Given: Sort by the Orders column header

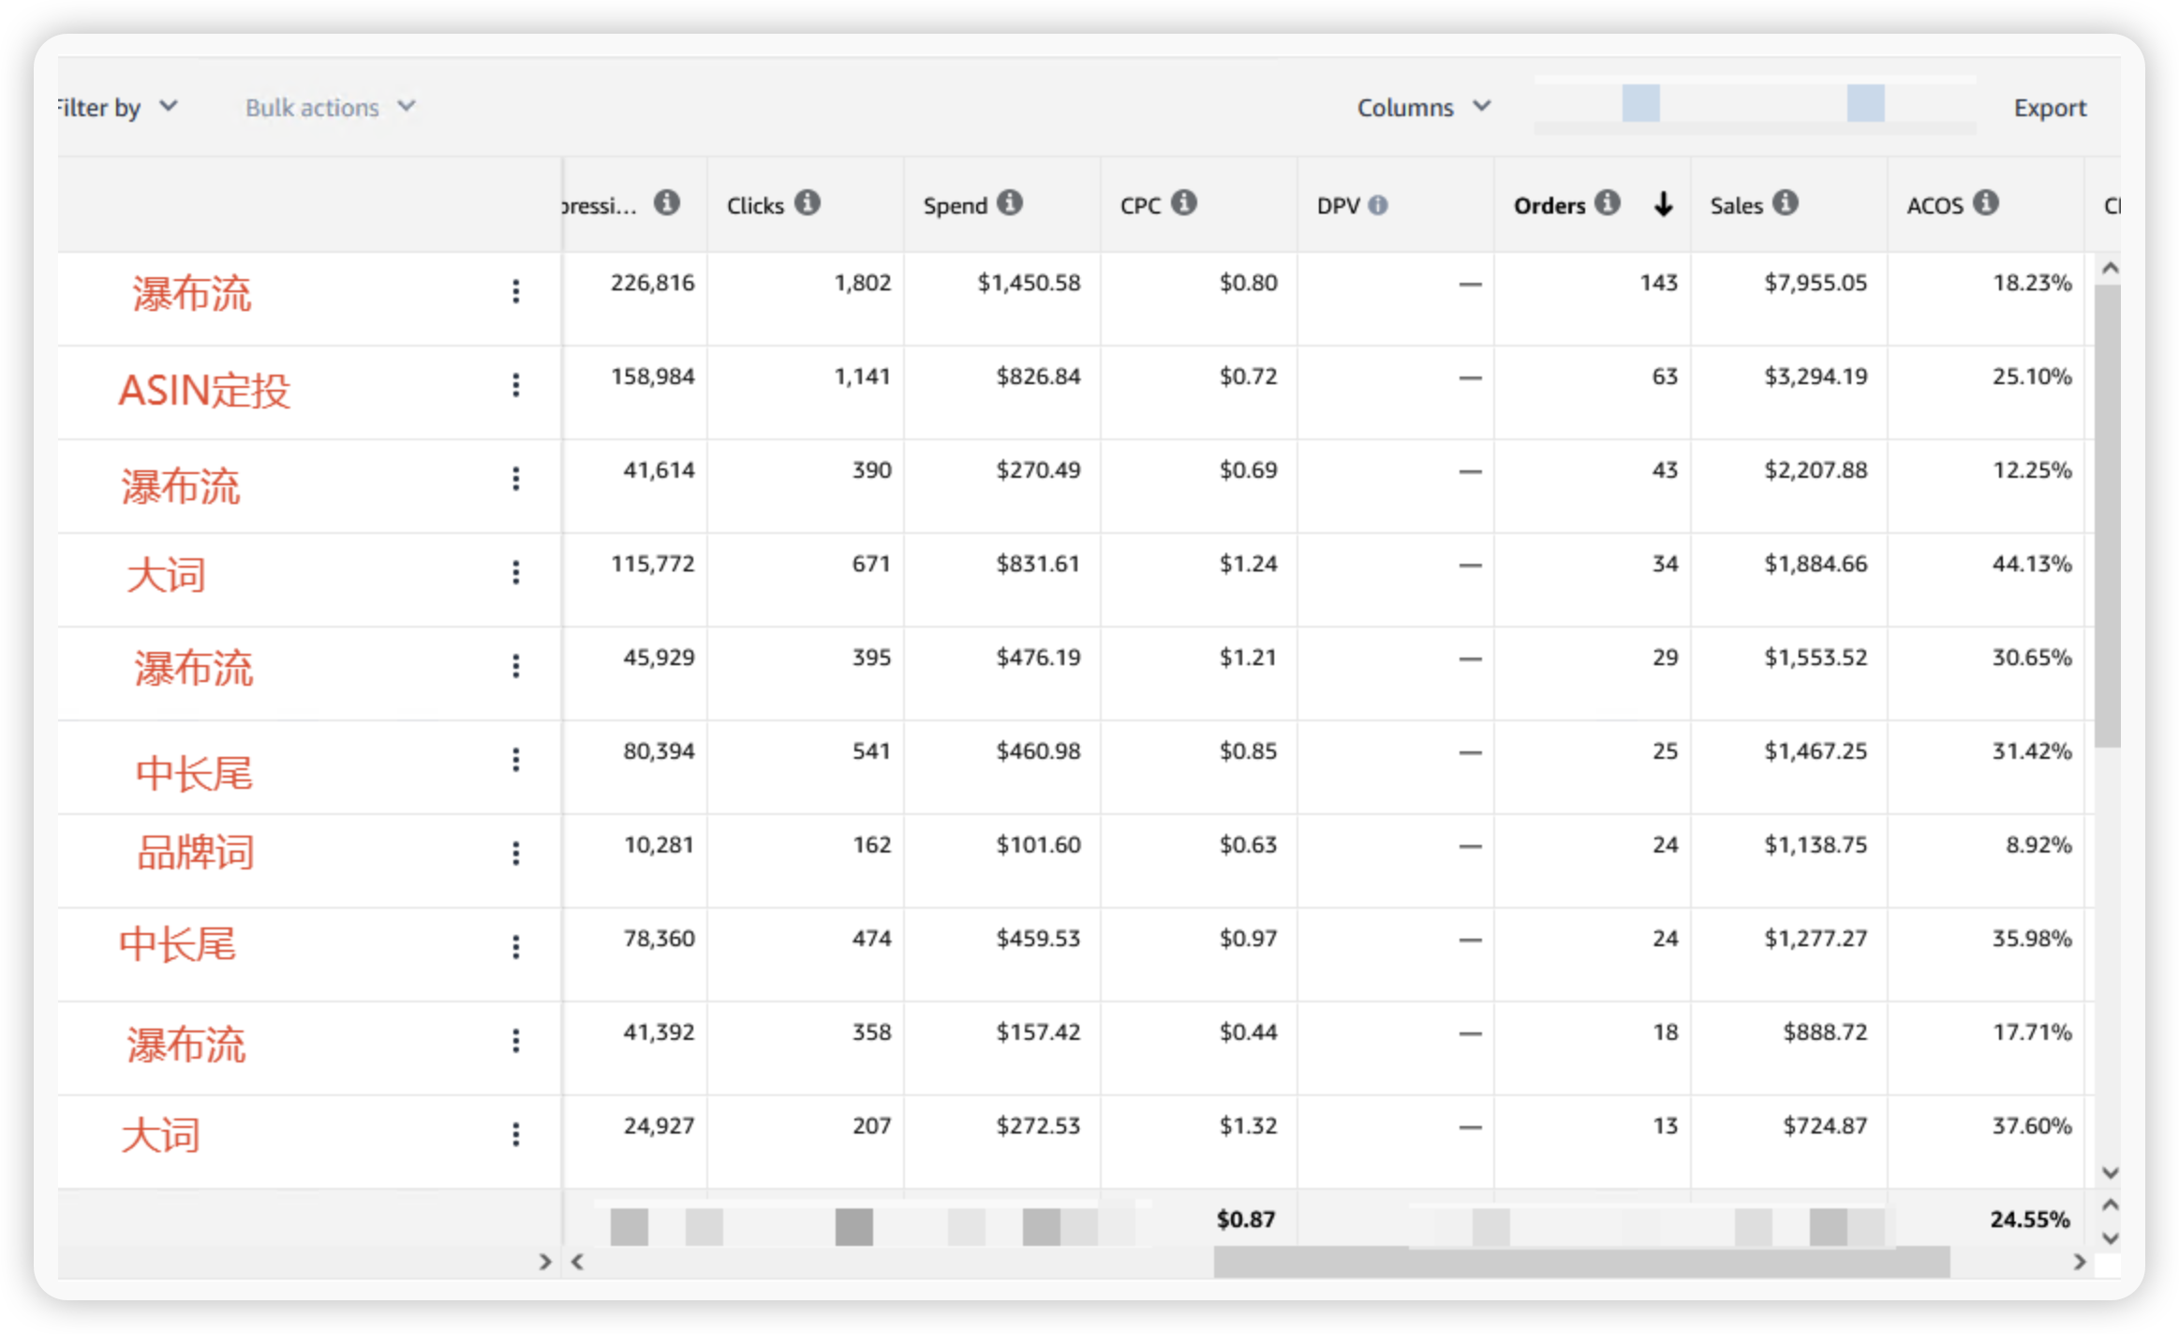Looking at the screenshot, I should (x=1549, y=205).
